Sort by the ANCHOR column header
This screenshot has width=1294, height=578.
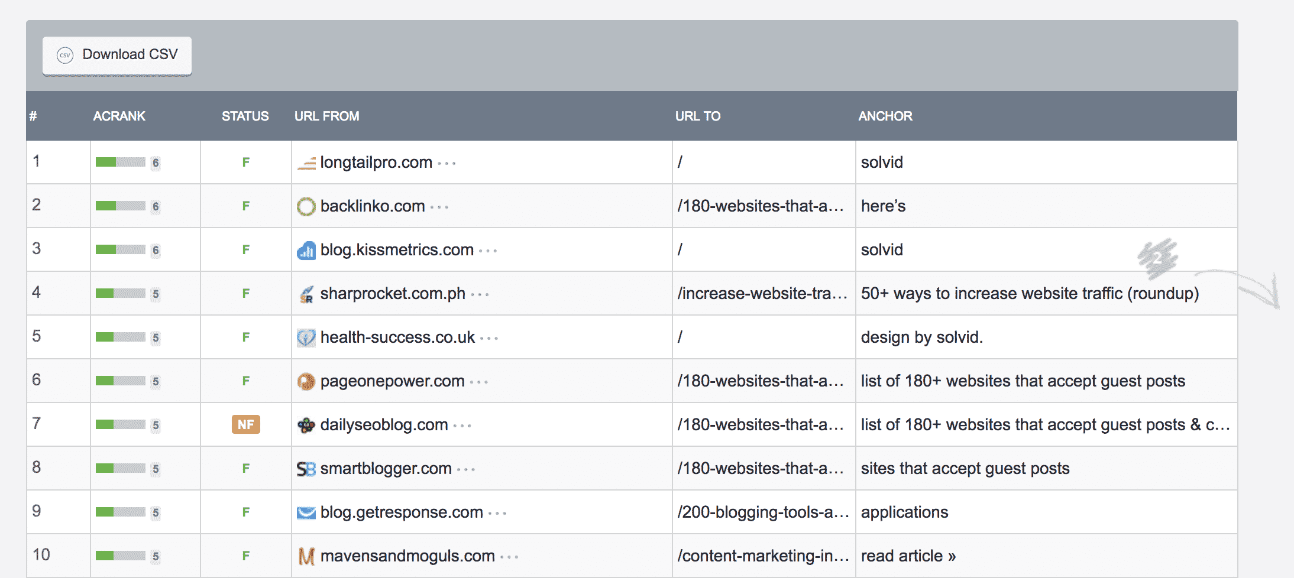[x=885, y=116]
